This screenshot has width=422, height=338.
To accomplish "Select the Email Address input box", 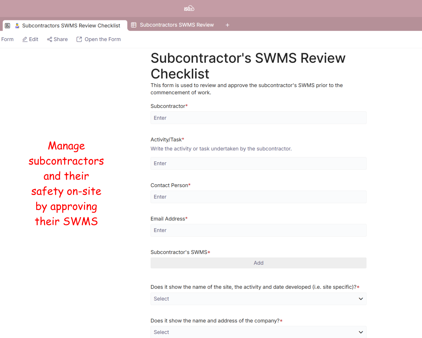I will tap(258, 230).
